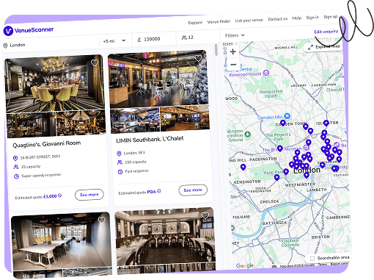Click Sign in
The image size is (374, 280).
click(312, 18)
